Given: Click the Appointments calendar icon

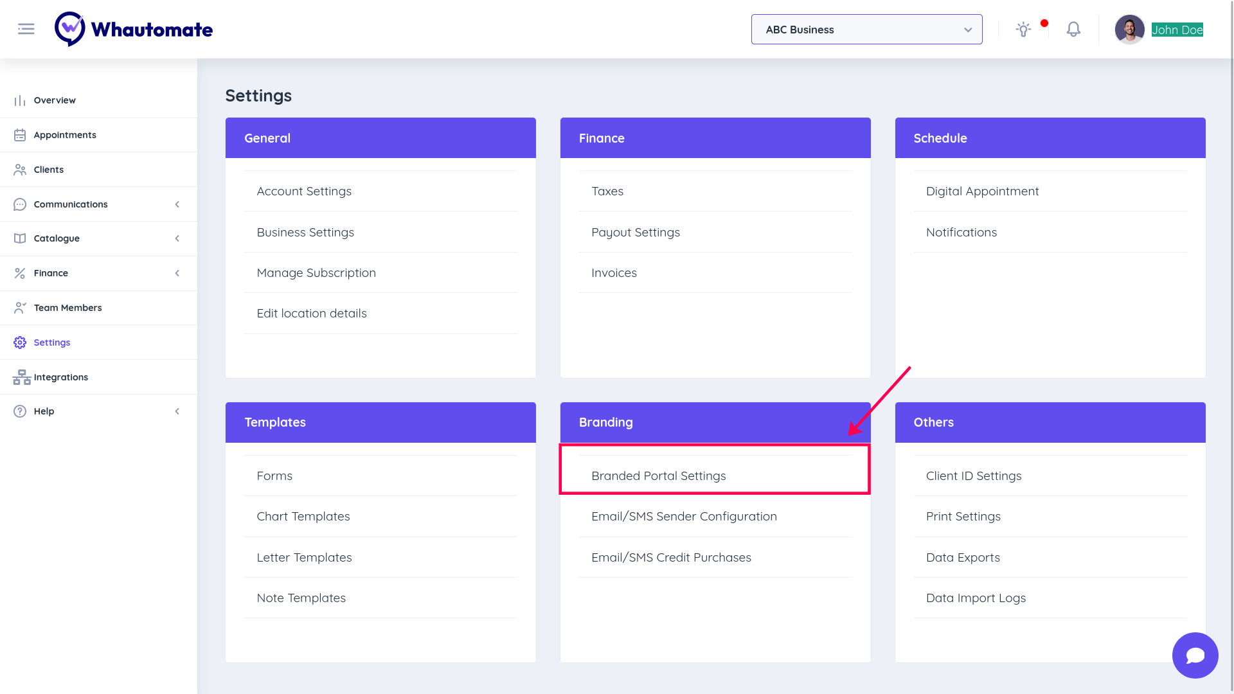Looking at the screenshot, I should [x=20, y=135].
